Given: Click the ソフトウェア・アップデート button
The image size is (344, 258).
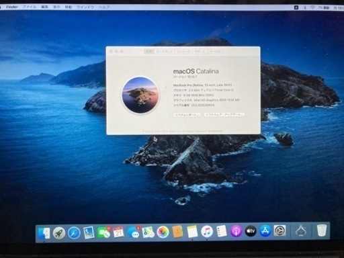Looking at the screenshot, I should click(224, 115).
